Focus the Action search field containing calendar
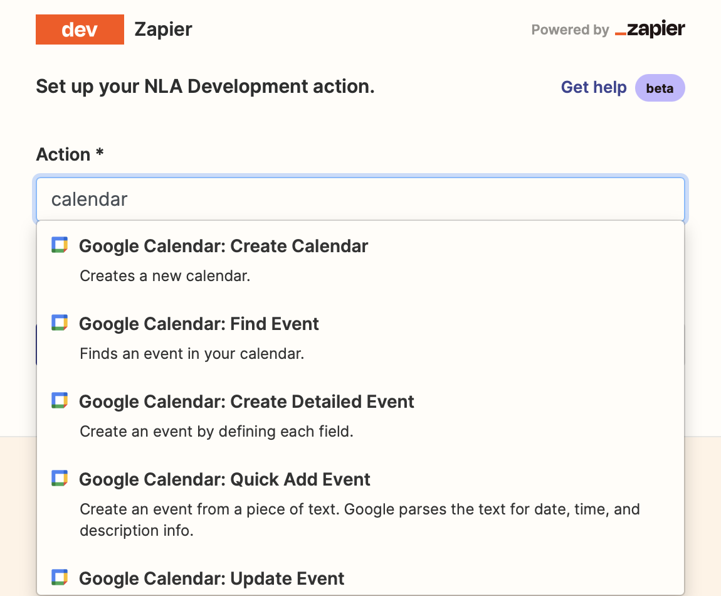721x596 pixels. [x=360, y=200]
